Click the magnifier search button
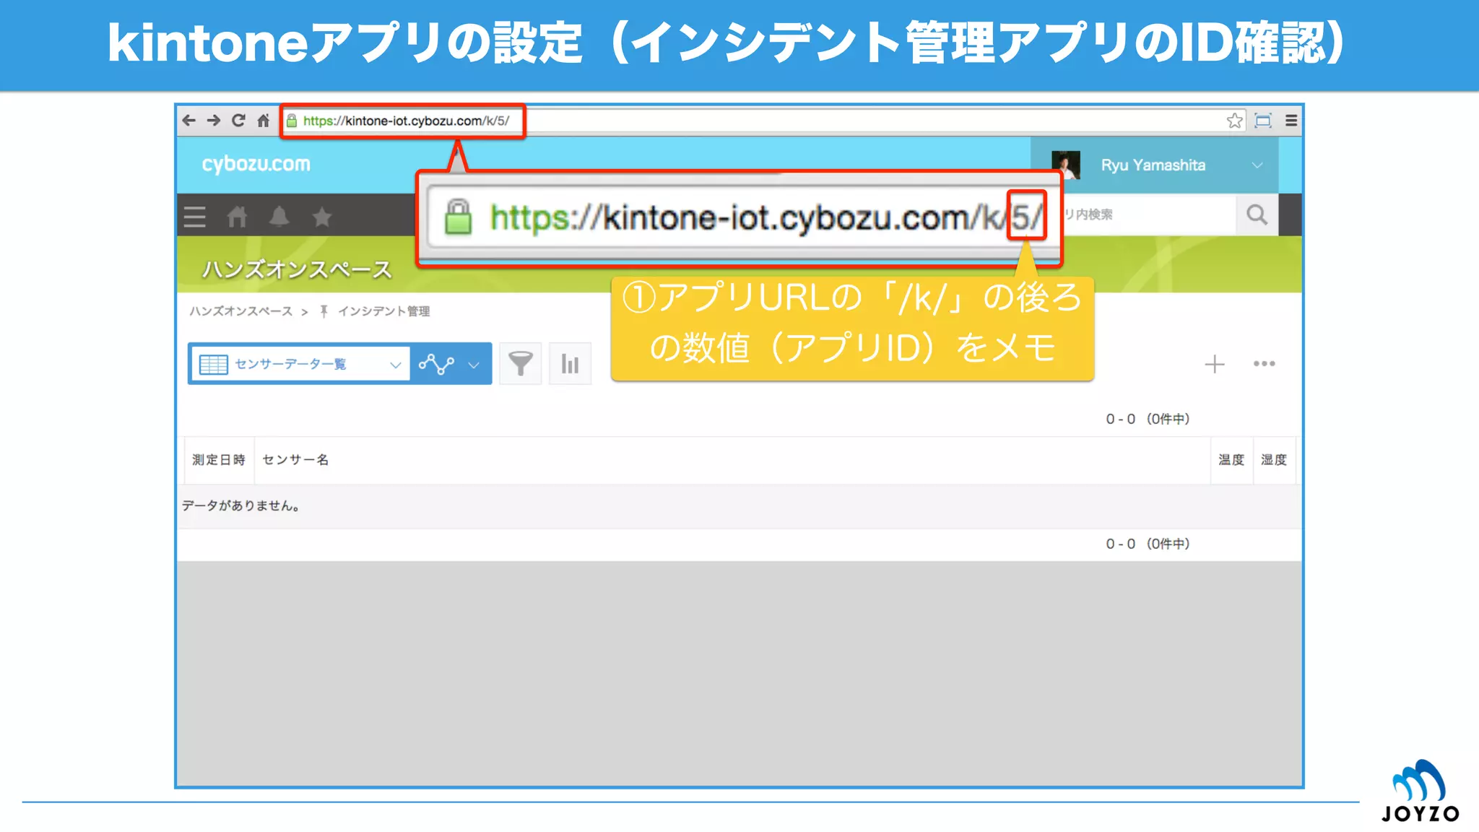Image resolution: width=1479 pixels, height=832 pixels. pos(1257,214)
